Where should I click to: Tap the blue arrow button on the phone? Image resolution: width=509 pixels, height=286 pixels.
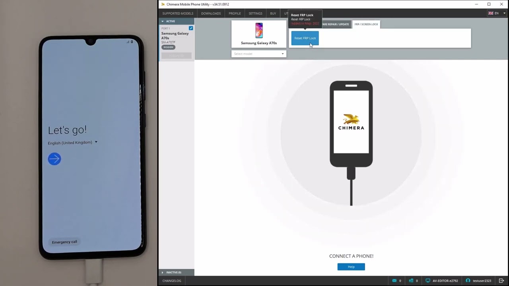(54, 159)
